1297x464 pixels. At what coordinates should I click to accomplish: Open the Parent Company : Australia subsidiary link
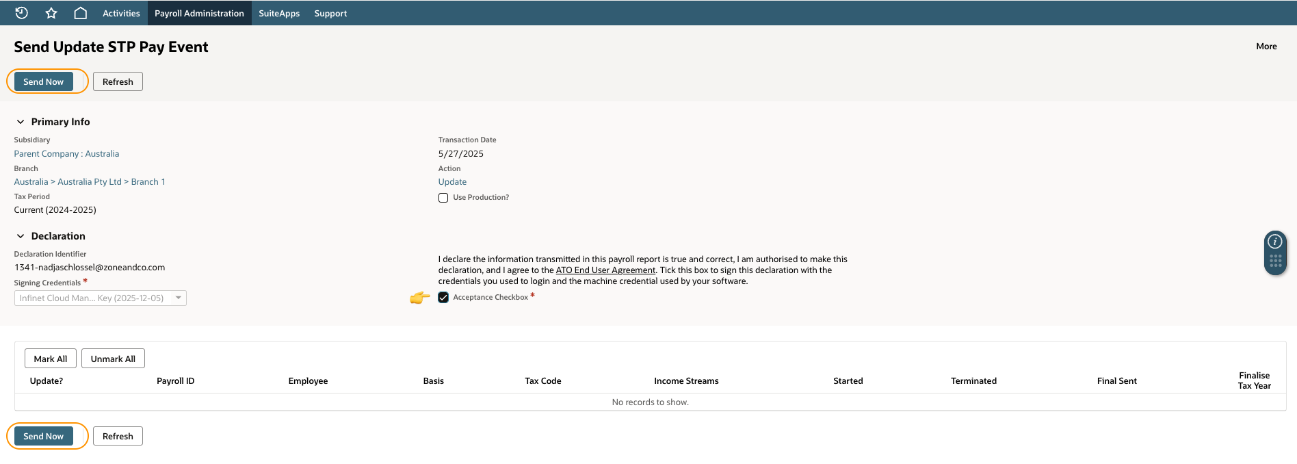pos(66,154)
